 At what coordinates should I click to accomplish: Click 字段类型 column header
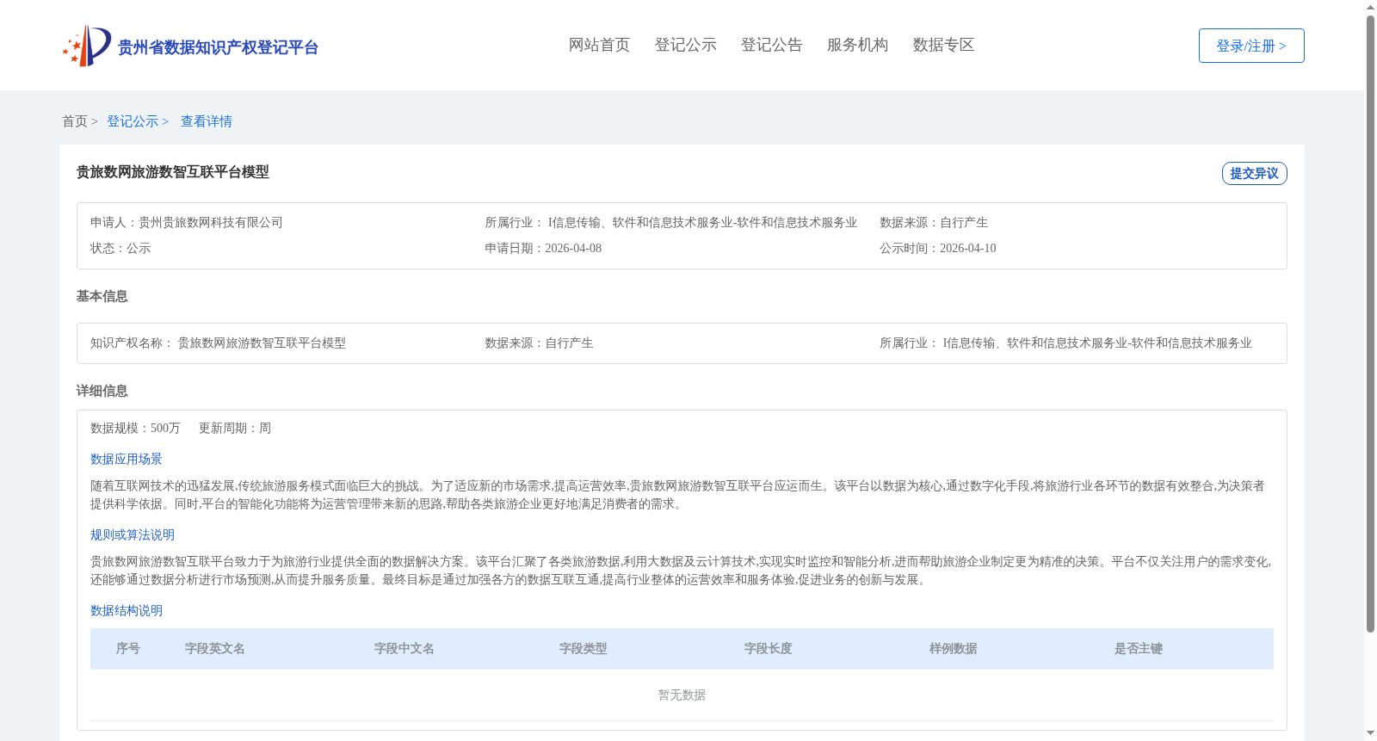point(584,649)
